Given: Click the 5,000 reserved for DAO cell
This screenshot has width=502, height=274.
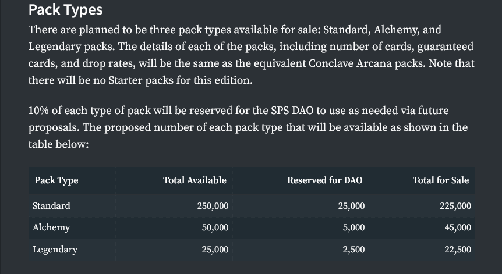Looking at the screenshot, I should (x=353, y=227).
